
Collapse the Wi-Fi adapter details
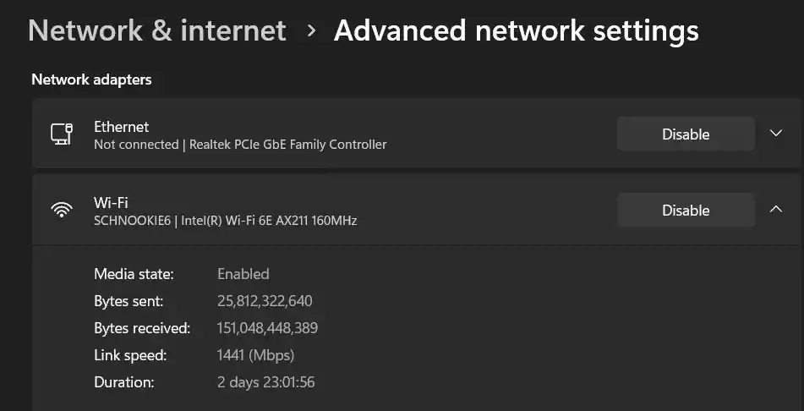(x=776, y=210)
